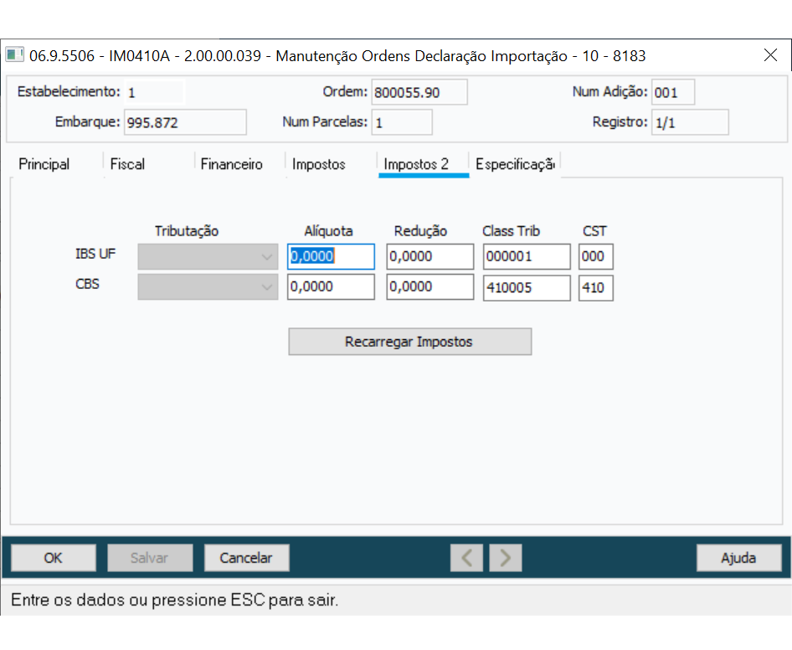Click the Num Adição field 001
This screenshot has width=792, height=650.
pyautogui.click(x=673, y=92)
